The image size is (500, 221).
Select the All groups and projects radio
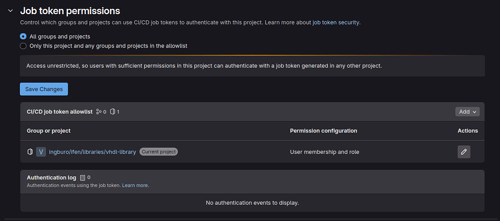point(23,36)
